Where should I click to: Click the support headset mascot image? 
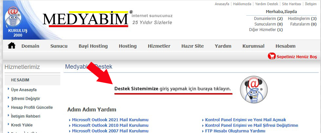[x=254, y=89]
